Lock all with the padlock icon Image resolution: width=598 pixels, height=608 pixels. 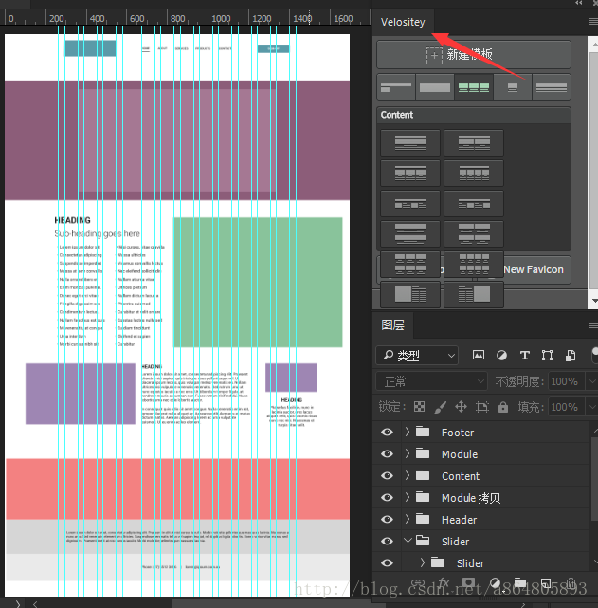(503, 407)
